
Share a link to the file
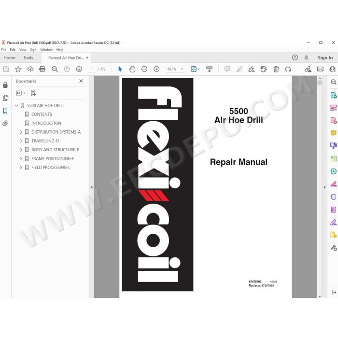coord(308,69)
